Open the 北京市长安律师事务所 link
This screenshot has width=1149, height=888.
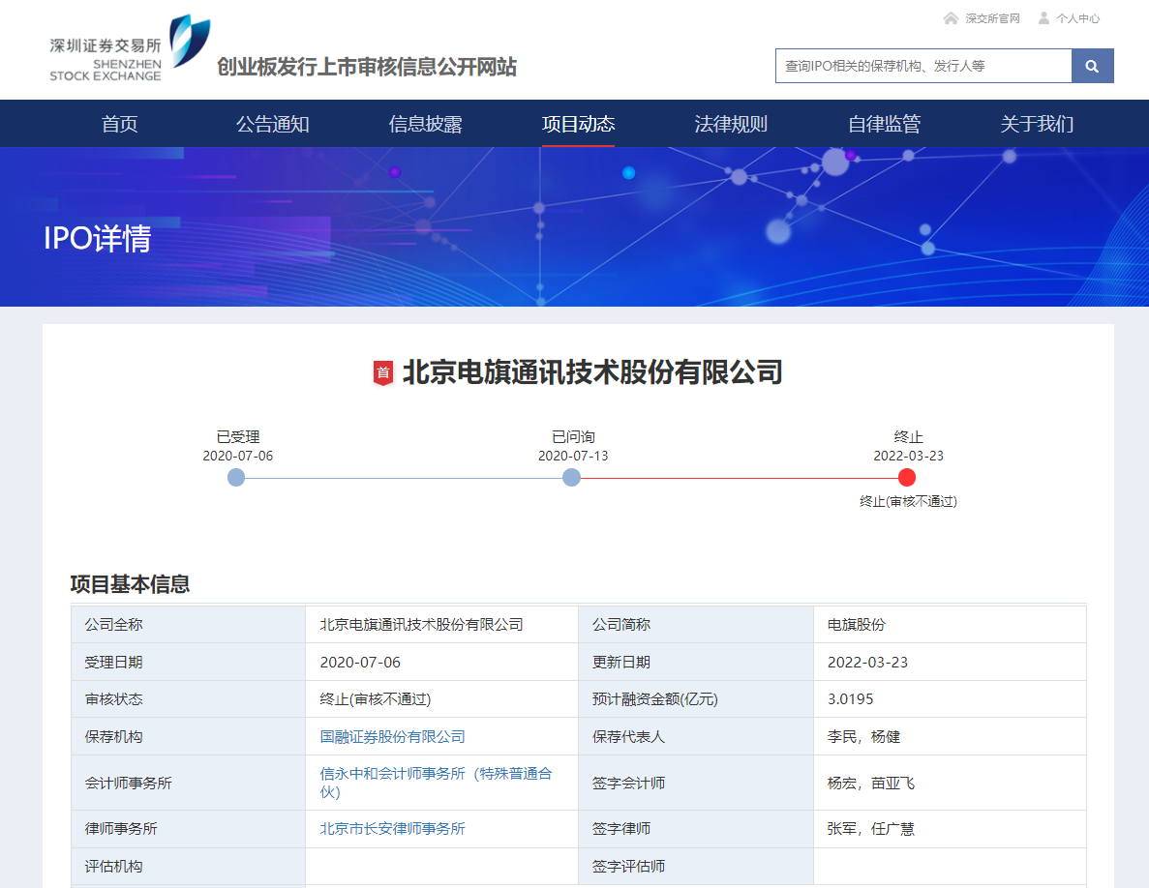pos(393,829)
